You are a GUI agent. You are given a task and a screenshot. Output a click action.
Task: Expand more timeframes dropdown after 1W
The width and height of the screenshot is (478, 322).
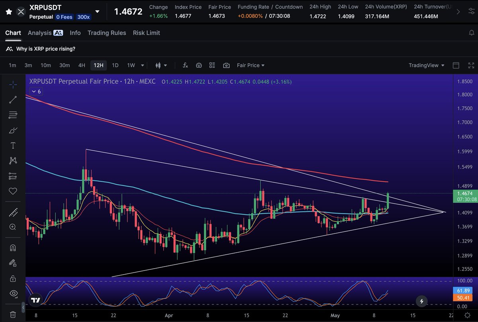[x=143, y=65]
